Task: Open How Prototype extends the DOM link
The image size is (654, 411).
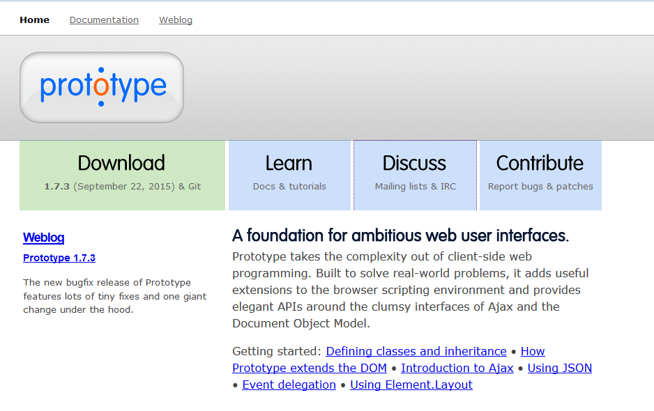Action: coord(310,368)
